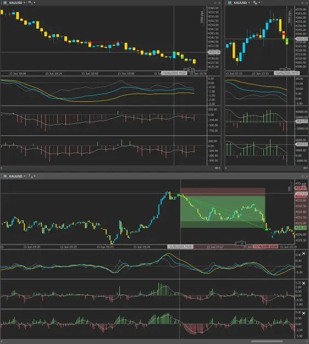
Task: Click the left scroll arrow of the top-left chart scrollbar
Action: [x=2, y=168]
